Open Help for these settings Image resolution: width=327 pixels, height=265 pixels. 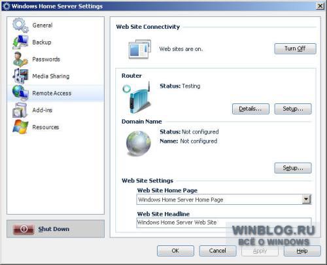click(x=302, y=251)
